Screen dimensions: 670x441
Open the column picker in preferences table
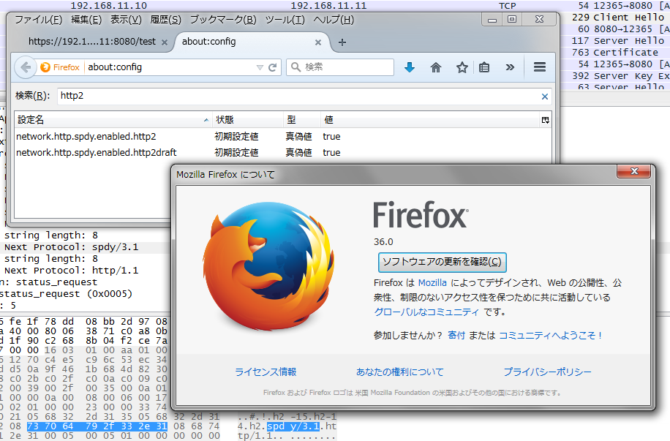click(545, 119)
